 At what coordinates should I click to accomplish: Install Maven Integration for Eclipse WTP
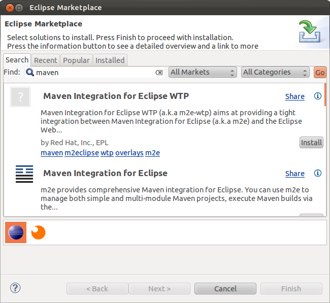(x=311, y=143)
